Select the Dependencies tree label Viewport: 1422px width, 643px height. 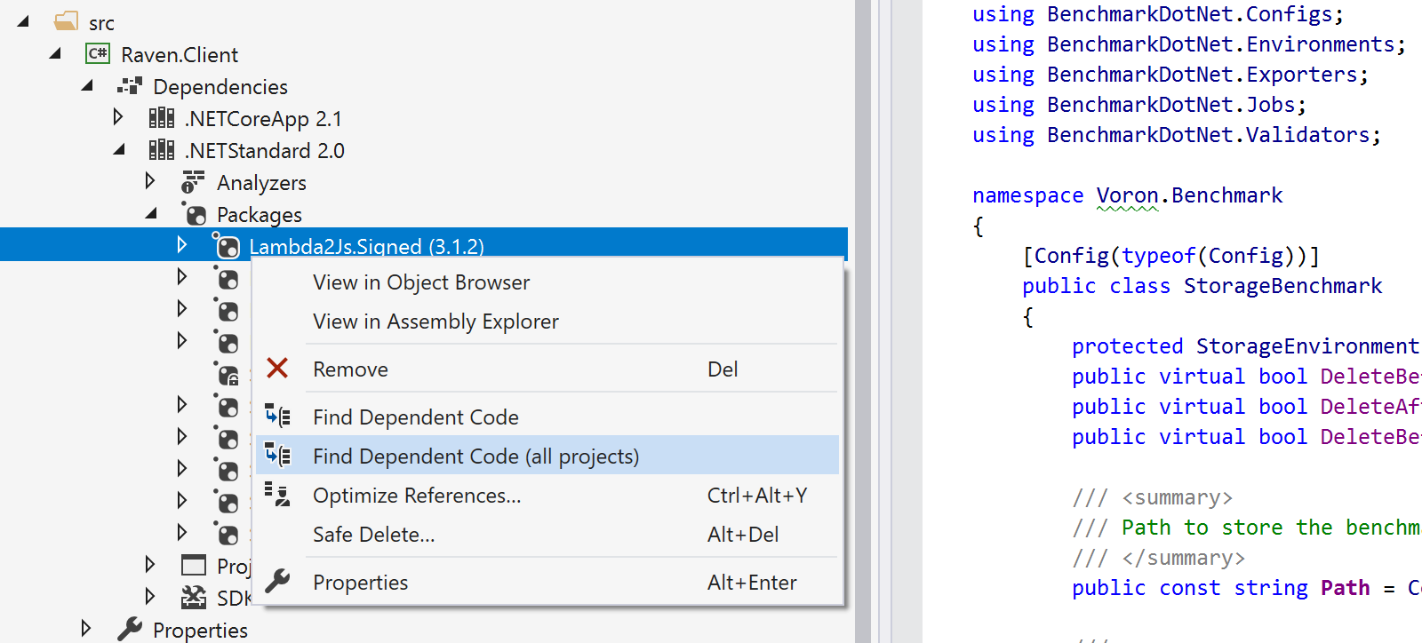click(x=220, y=86)
